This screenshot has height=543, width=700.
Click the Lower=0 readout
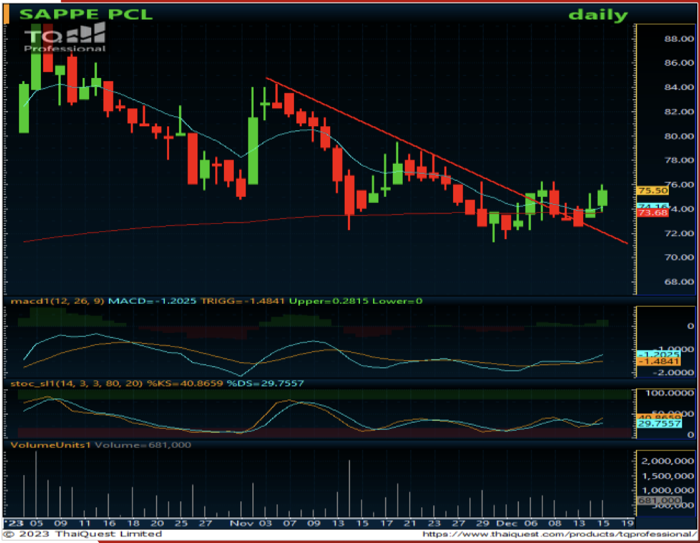[398, 301]
